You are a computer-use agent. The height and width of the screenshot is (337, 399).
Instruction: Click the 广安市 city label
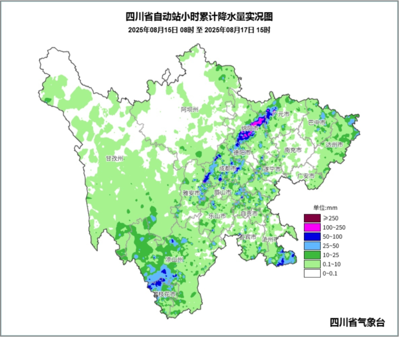[306, 176]
